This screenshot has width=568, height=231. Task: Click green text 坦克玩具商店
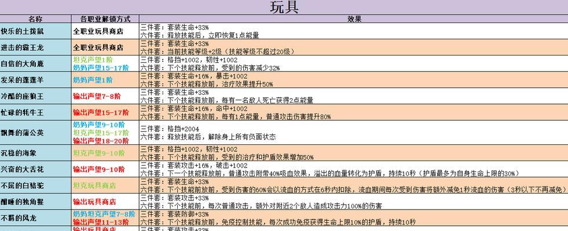point(94,185)
